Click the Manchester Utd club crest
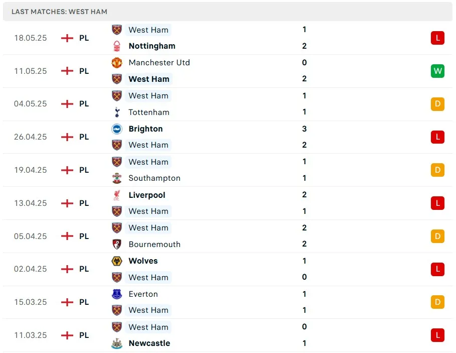Viewport: 456px width, 353px height. 117,63
